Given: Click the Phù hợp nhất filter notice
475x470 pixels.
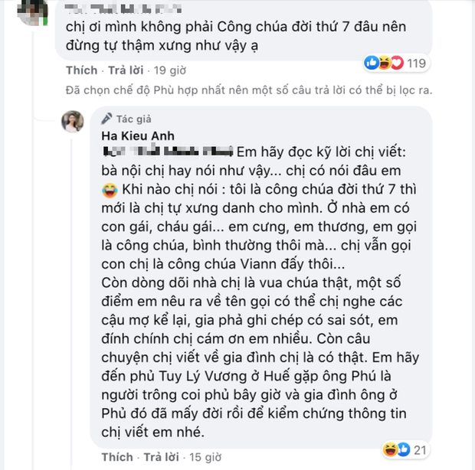Looking at the screenshot, I should [248, 90].
